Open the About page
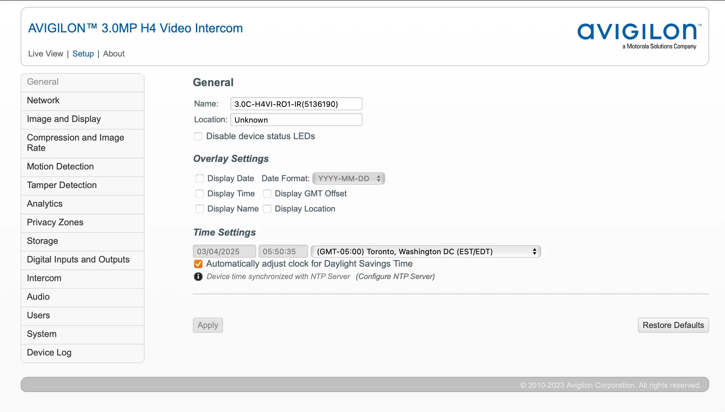Image resolution: width=725 pixels, height=412 pixels. click(114, 54)
